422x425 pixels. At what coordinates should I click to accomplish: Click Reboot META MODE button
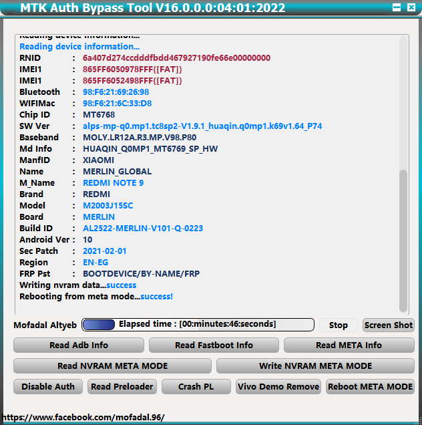click(371, 386)
